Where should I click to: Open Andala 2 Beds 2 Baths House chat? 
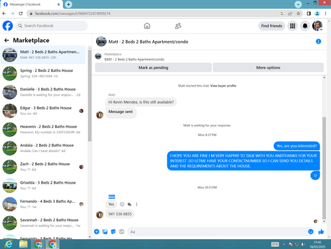(43, 148)
